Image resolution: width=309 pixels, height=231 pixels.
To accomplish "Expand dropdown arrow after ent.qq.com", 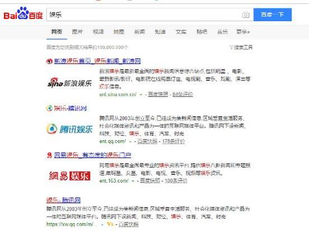I will 130,141.
